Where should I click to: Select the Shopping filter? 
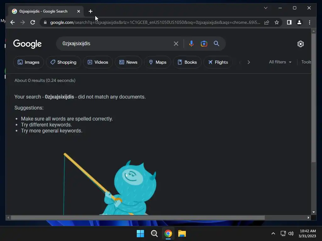click(x=64, y=62)
